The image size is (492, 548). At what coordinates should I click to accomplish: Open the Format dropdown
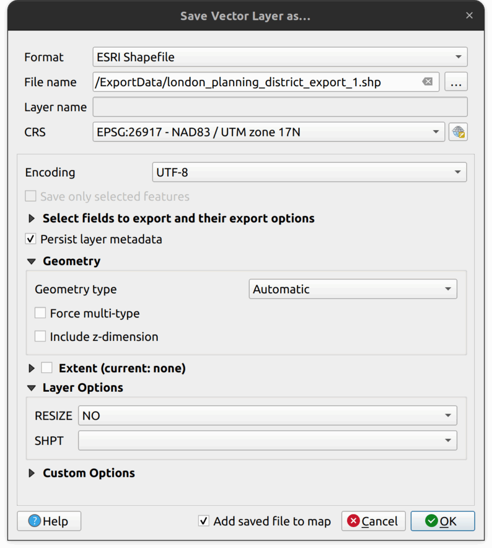(x=280, y=57)
